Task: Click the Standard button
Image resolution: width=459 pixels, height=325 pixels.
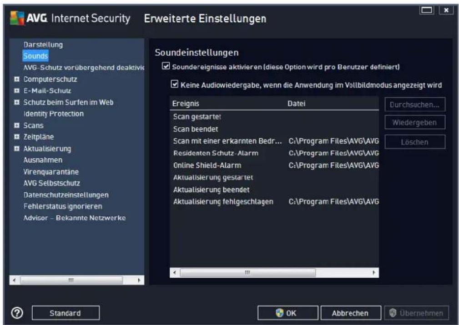Action: pos(66,313)
